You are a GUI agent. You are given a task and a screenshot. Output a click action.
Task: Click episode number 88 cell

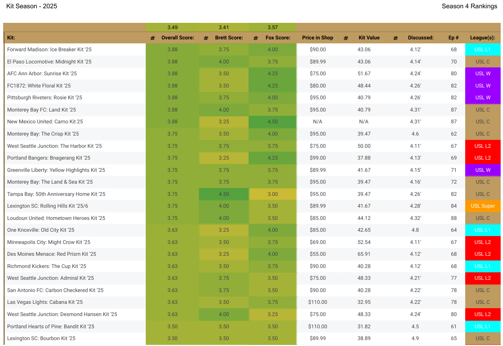(454, 218)
